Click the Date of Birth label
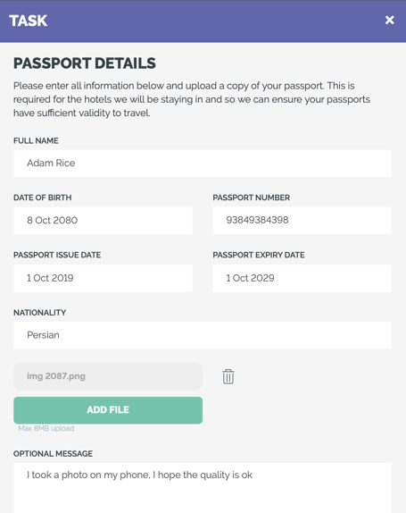Screen dimensions: 406x513 tap(43, 198)
